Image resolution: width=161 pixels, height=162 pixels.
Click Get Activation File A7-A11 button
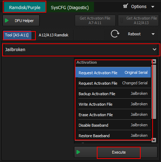point(95,20)
